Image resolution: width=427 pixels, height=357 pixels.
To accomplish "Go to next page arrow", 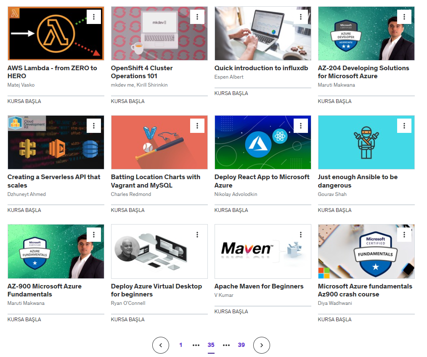I will tap(261, 345).
